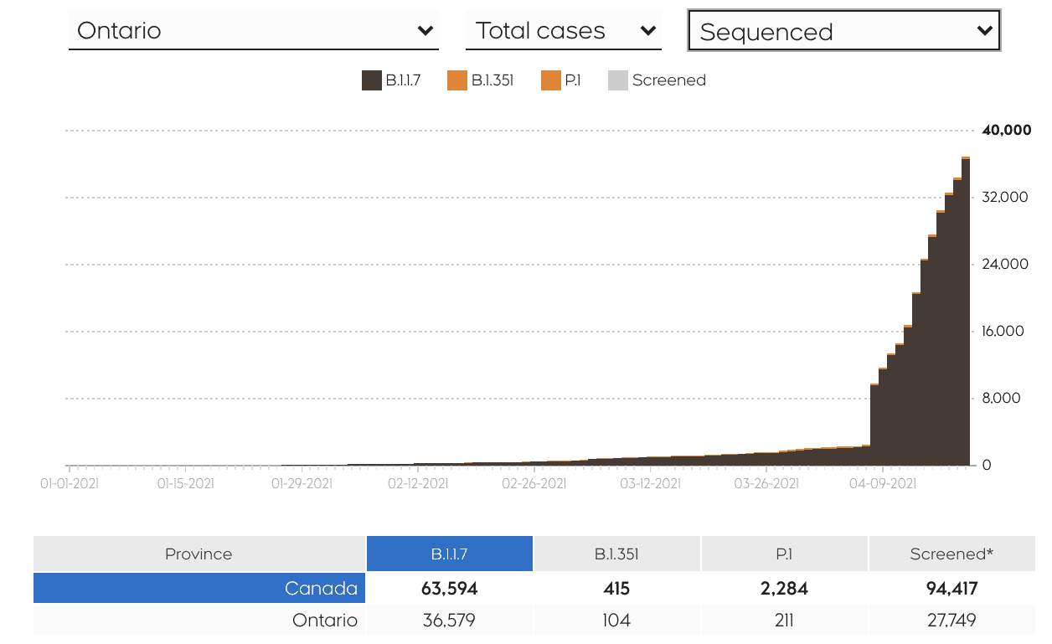The width and height of the screenshot is (1052, 644).
Task: Toggle the B.1.351 legend swatch
Action: click(x=457, y=80)
